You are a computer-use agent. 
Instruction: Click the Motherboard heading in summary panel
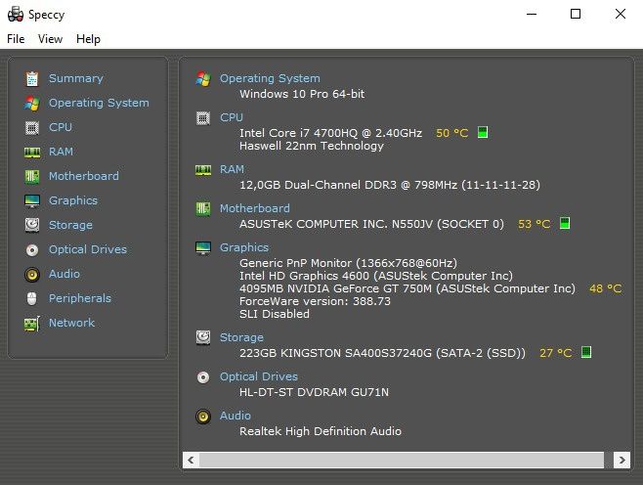(255, 208)
